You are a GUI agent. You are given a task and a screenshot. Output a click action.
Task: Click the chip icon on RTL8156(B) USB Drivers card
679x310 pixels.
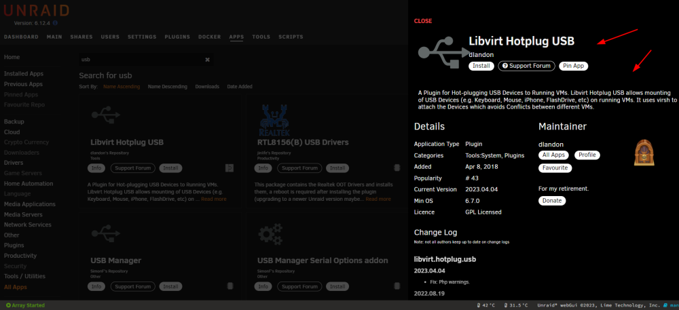coord(397,168)
